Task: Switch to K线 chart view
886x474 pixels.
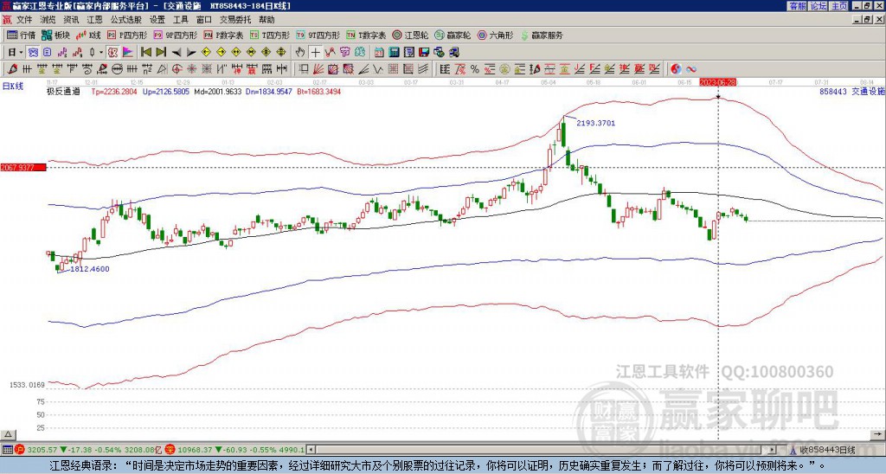Action: tap(89, 35)
